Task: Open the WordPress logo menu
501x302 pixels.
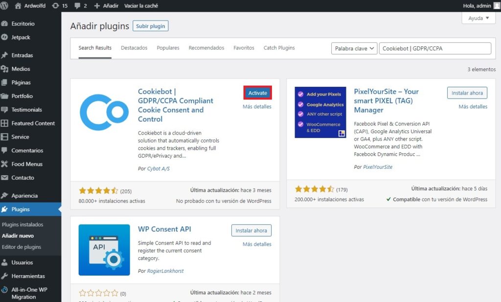Action: tap(4, 5)
